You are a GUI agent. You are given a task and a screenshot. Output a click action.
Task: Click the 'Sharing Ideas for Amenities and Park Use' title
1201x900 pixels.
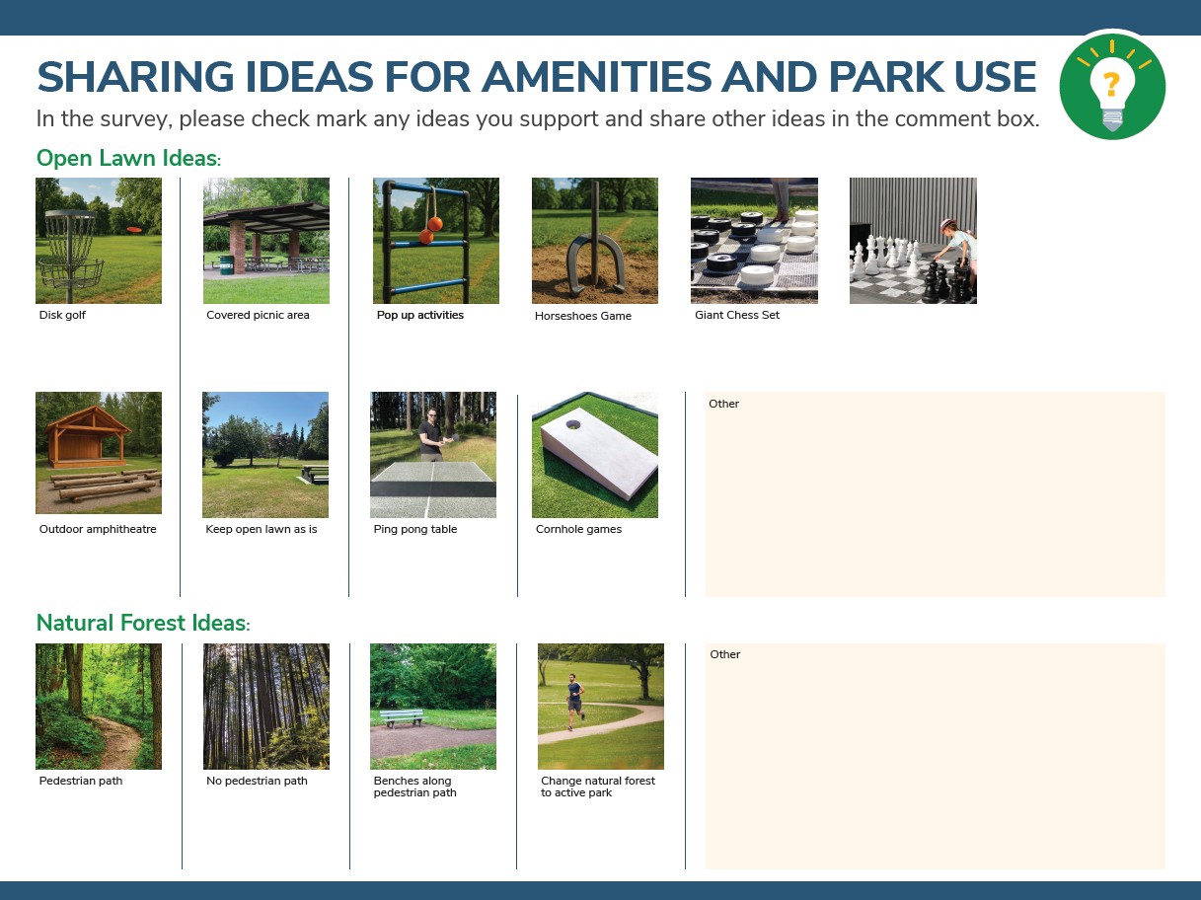[537, 77]
